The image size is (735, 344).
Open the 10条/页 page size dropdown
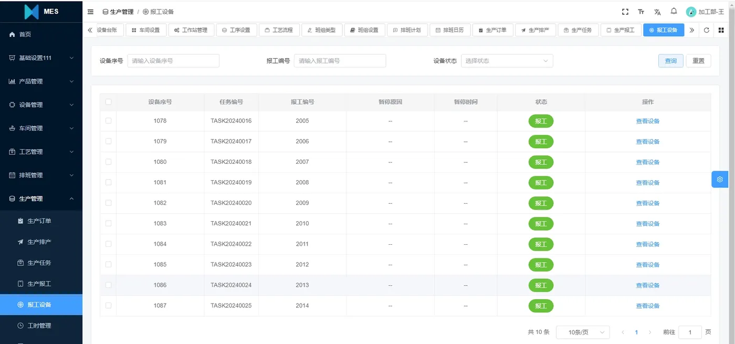(583, 332)
